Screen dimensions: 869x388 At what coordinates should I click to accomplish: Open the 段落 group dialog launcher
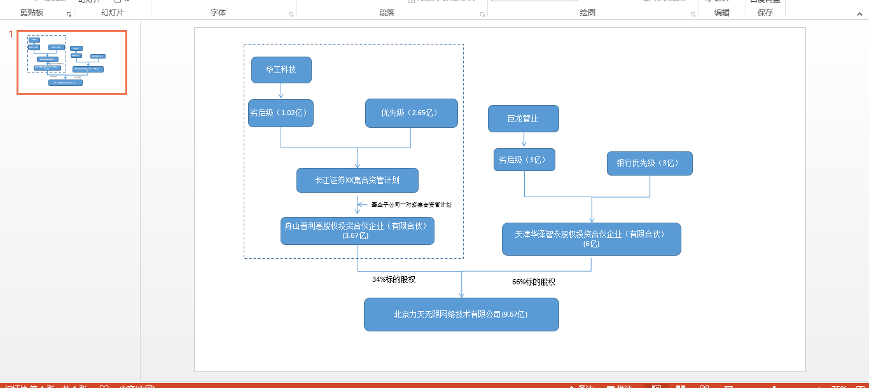coord(482,13)
